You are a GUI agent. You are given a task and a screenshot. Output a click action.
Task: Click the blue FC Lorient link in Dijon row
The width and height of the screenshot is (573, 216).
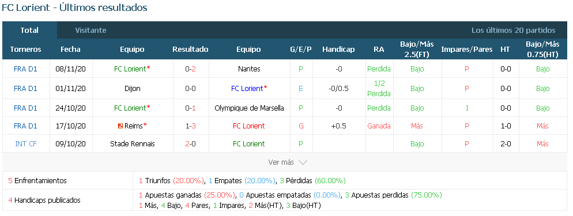click(x=247, y=88)
